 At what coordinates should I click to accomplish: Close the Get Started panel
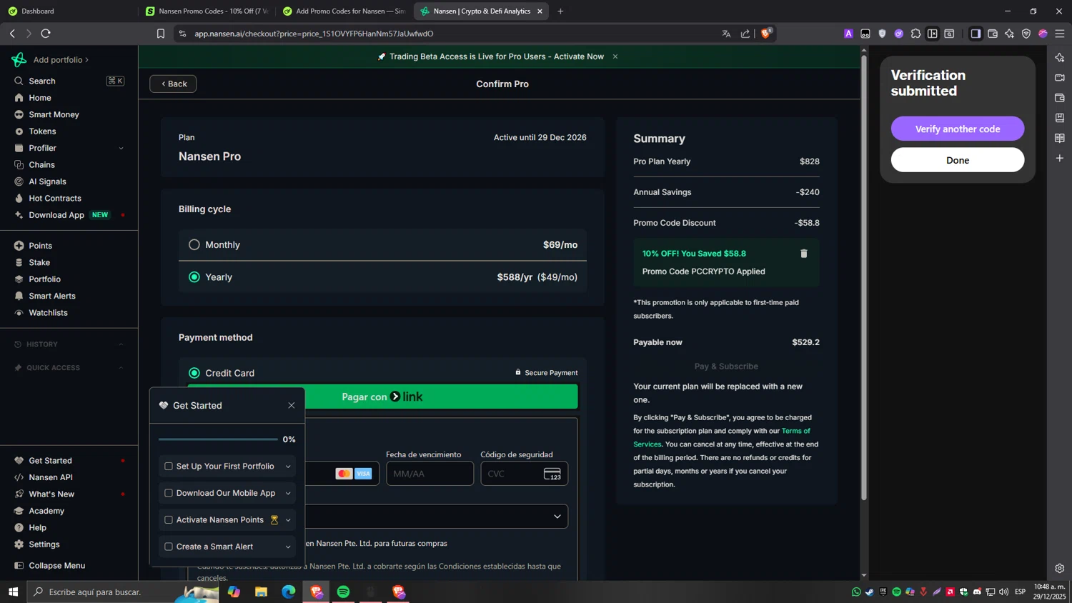pyautogui.click(x=291, y=406)
